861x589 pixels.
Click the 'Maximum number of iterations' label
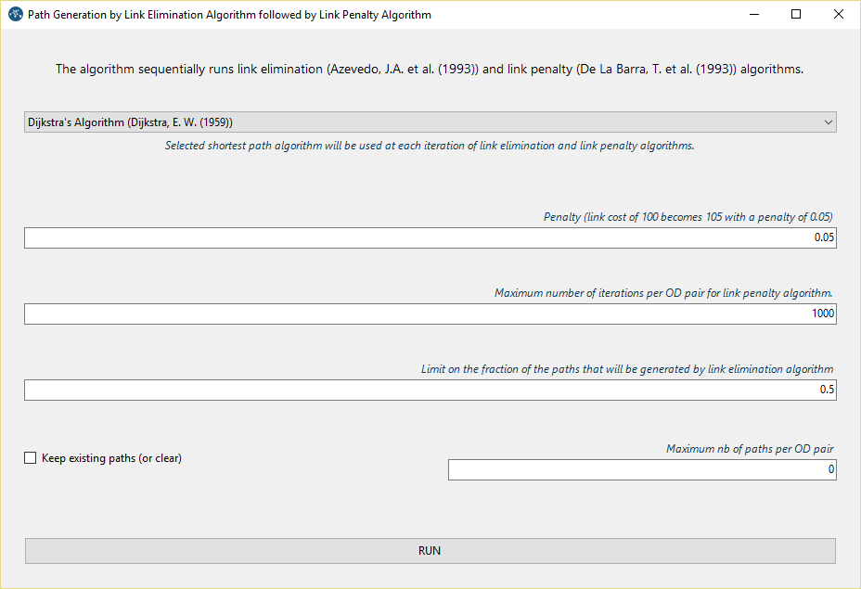click(663, 293)
